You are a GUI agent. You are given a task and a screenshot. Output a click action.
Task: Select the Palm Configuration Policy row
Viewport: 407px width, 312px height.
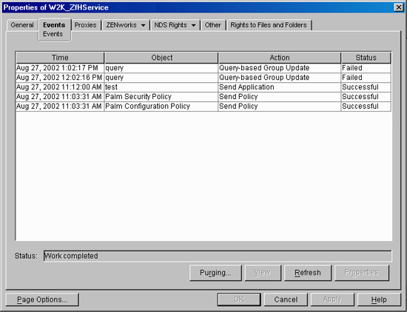pos(203,106)
